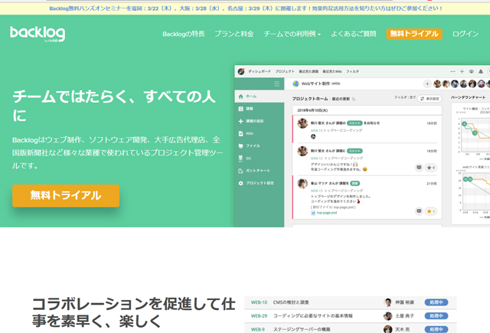Viewport: 490px width, 333px height.
Task: Click the large 無料トライアル button below the headline
Action: pyautogui.click(x=66, y=195)
